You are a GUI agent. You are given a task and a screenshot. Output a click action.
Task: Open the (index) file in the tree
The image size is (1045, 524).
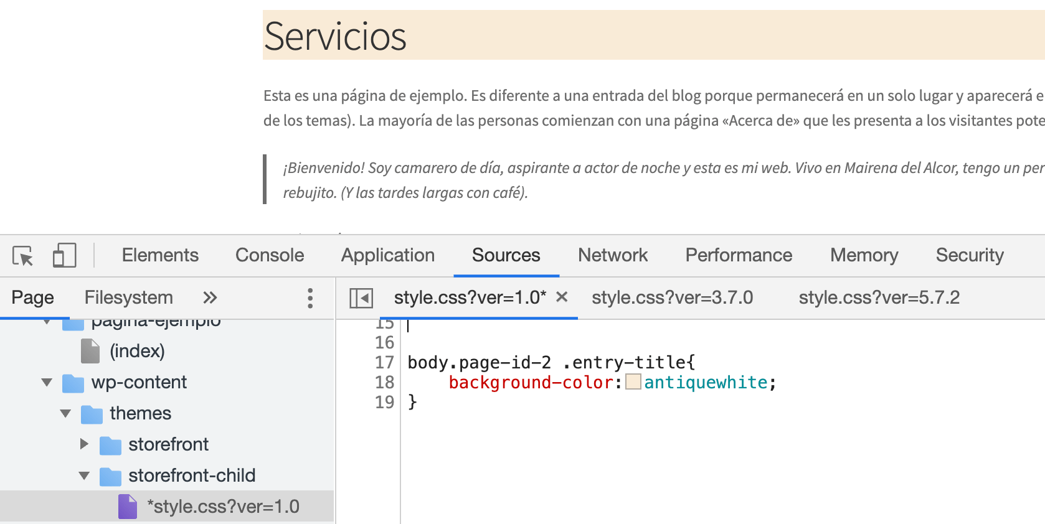pos(137,351)
